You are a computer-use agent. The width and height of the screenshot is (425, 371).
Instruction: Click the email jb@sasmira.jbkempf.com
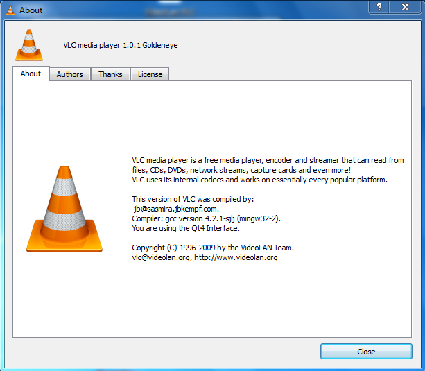176,209
